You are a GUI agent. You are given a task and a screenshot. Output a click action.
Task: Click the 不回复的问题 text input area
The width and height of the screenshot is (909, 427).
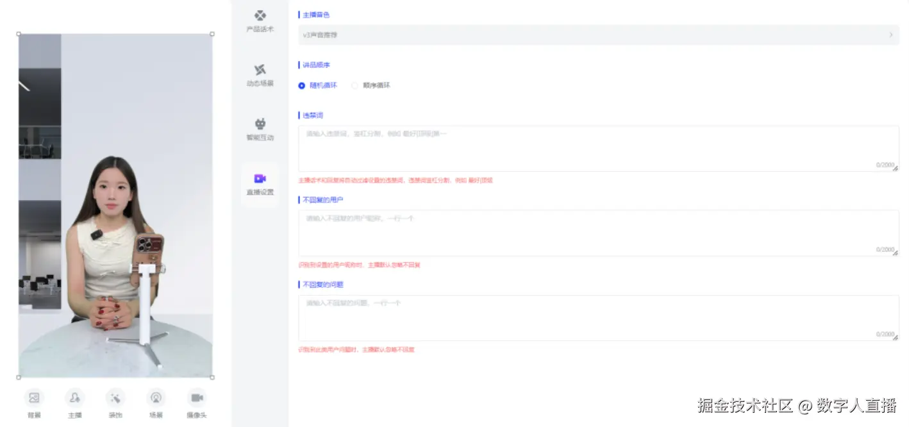(x=599, y=317)
